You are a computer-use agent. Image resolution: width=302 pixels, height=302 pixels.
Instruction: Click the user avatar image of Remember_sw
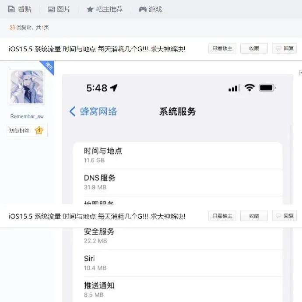[27, 87]
